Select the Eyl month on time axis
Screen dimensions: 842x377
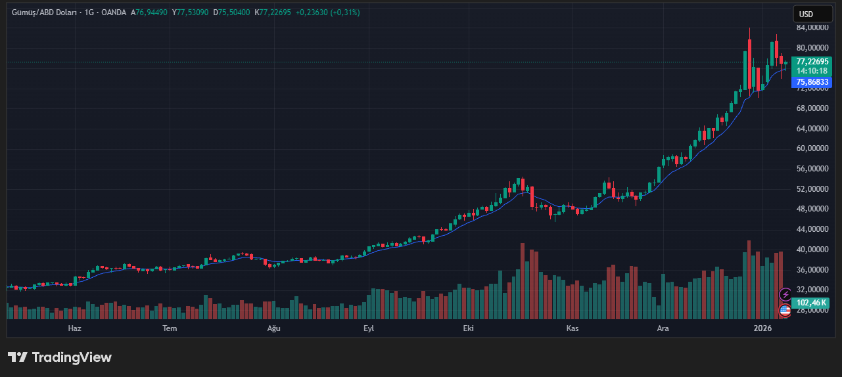tap(369, 328)
